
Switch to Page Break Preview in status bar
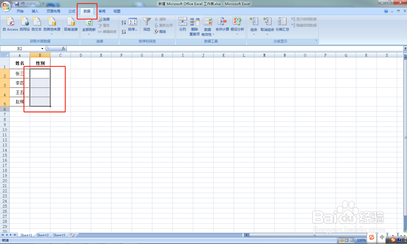(352, 240)
